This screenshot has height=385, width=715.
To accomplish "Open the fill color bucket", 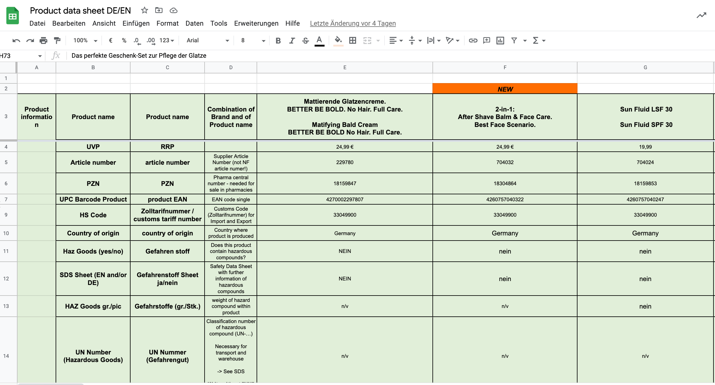I will coord(338,40).
